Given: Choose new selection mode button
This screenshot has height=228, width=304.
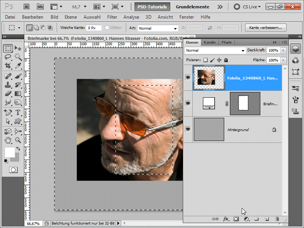Looking at the screenshot, I should coord(30,28).
